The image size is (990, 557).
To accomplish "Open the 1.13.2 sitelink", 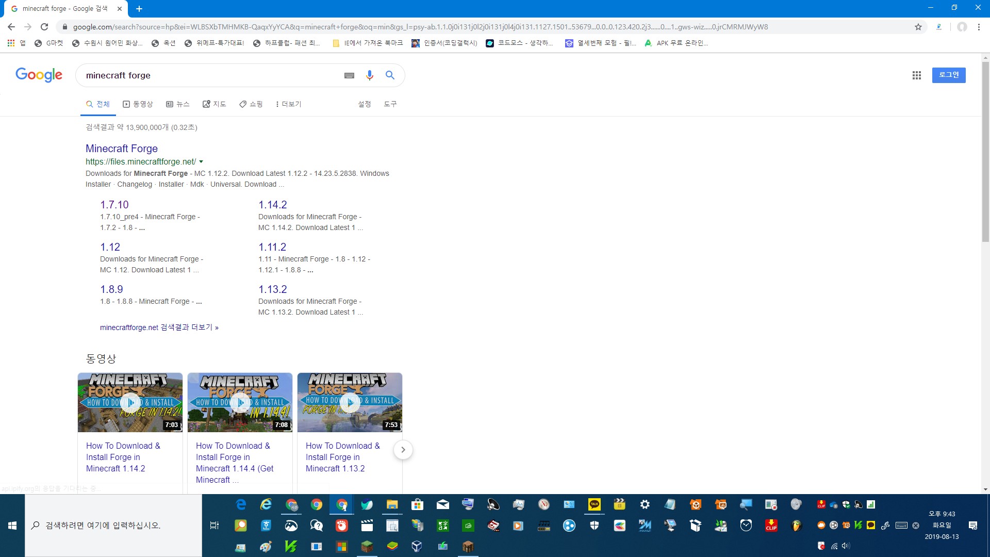I will click(x=273, y=289).
